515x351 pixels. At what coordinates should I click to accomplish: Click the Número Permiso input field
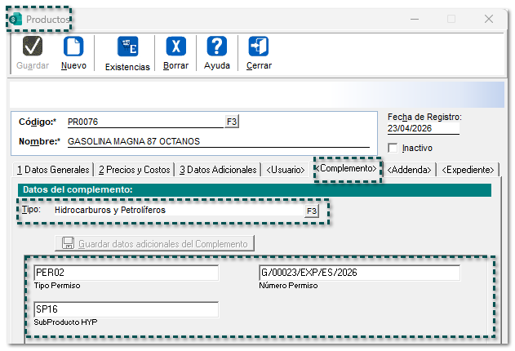pos(360,273)
